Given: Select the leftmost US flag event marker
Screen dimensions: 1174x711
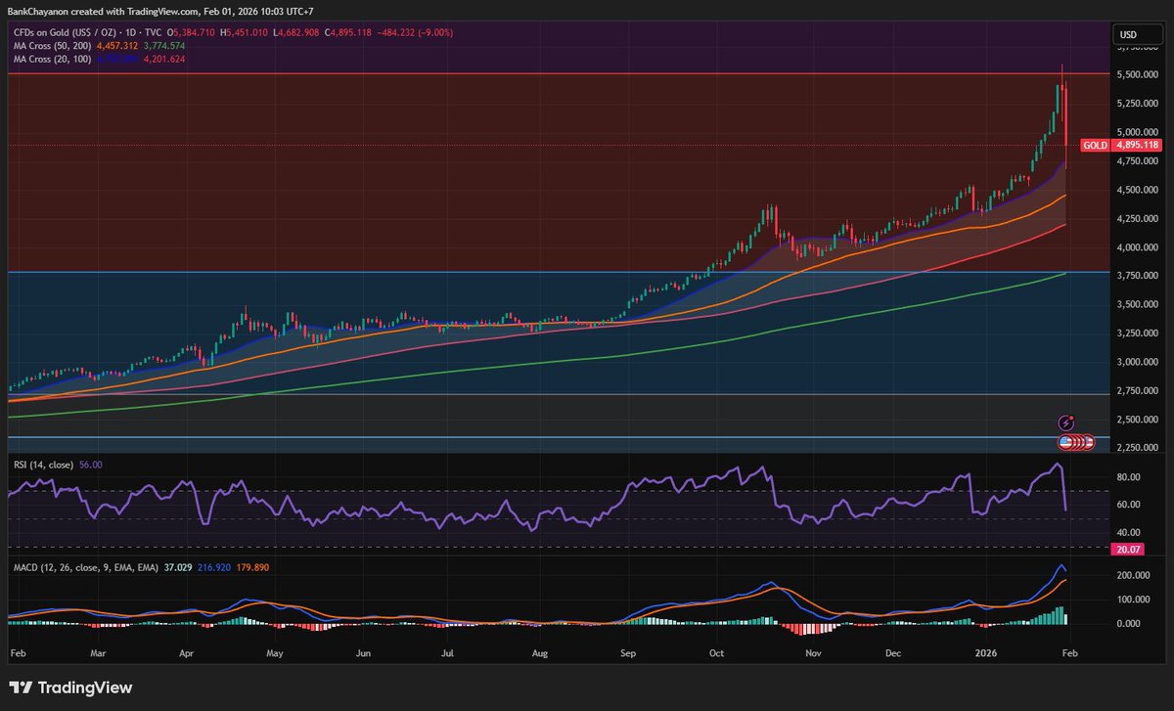Looking at the screenshot, I should click(x=1065, y=442).
